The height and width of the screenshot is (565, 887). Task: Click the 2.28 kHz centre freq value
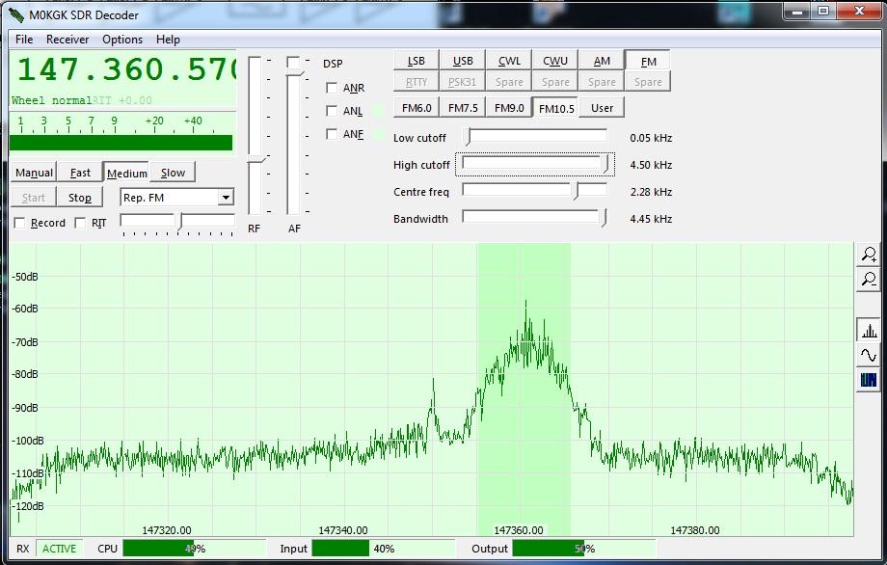point(651,192)
